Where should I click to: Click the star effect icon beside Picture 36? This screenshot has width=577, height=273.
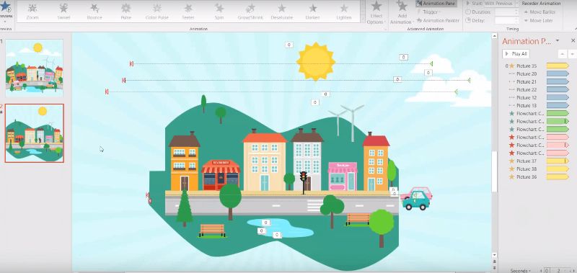coord(511,177)
